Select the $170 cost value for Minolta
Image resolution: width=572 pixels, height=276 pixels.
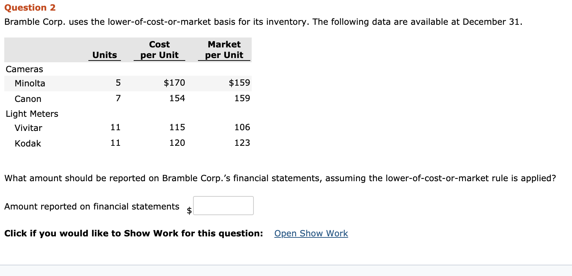[x=174, y=82]
